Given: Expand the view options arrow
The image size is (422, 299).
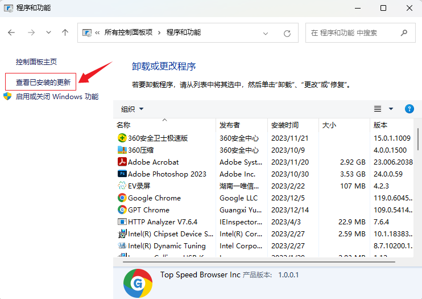Looking at the screenshot, I should [x=391, y=109].
